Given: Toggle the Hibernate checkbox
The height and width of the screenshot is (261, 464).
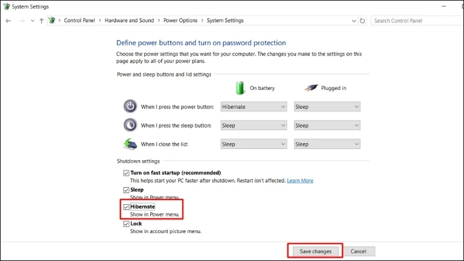Looking at the screenshot, I should click(x=126, y=207).
